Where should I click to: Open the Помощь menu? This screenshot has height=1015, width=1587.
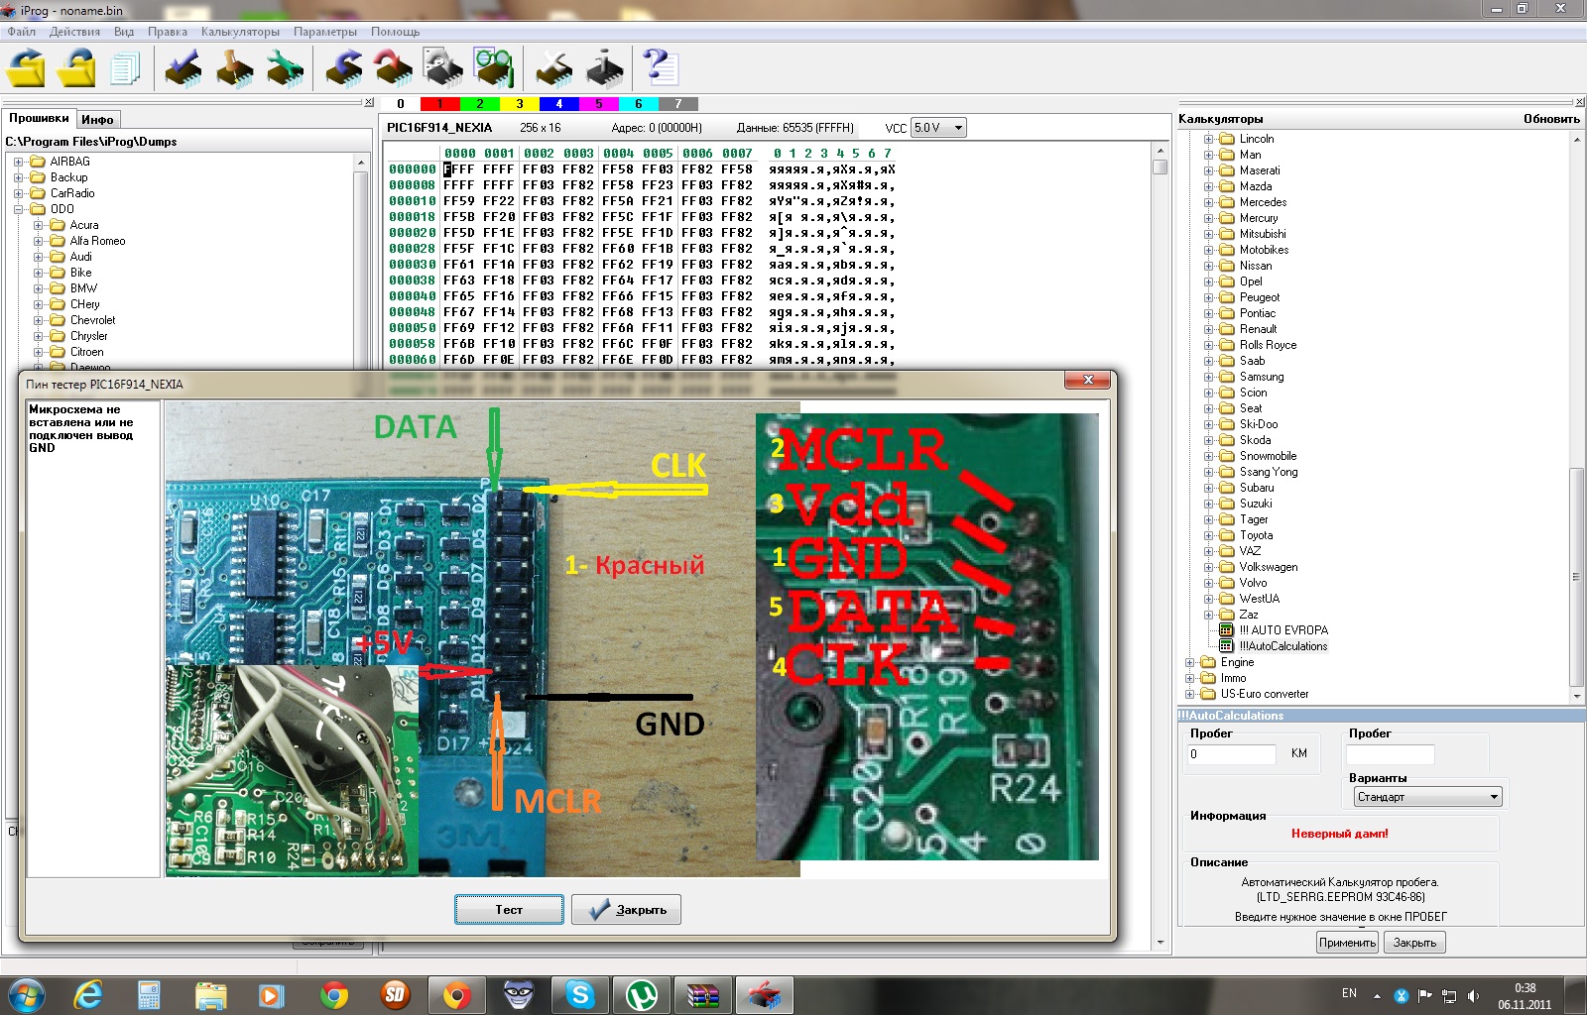(x=396, y=32)
